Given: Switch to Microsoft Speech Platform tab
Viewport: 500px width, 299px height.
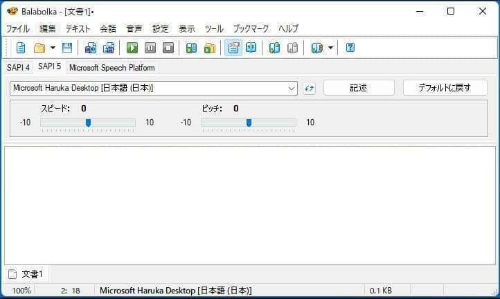Looking at the screenshot, I should pyautogui.click(x=112, y=68).
